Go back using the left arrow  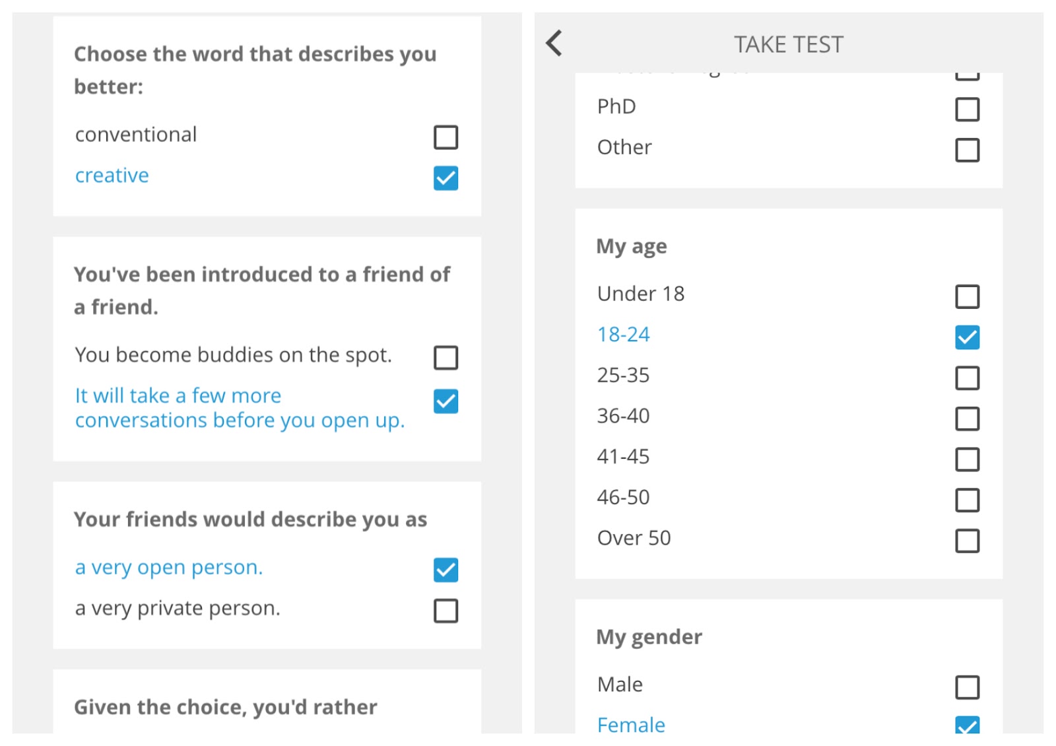point(554,44)
